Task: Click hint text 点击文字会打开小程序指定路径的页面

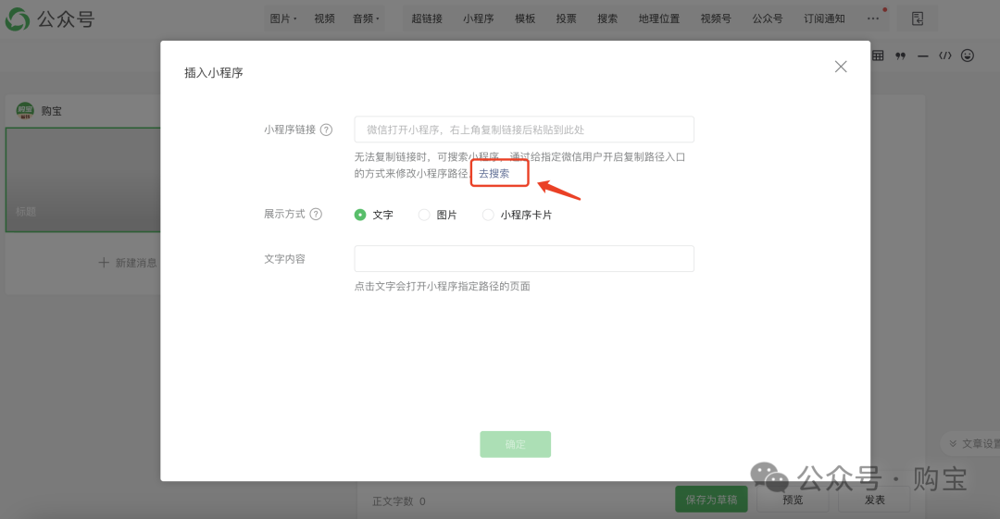Action: [442, 286]
